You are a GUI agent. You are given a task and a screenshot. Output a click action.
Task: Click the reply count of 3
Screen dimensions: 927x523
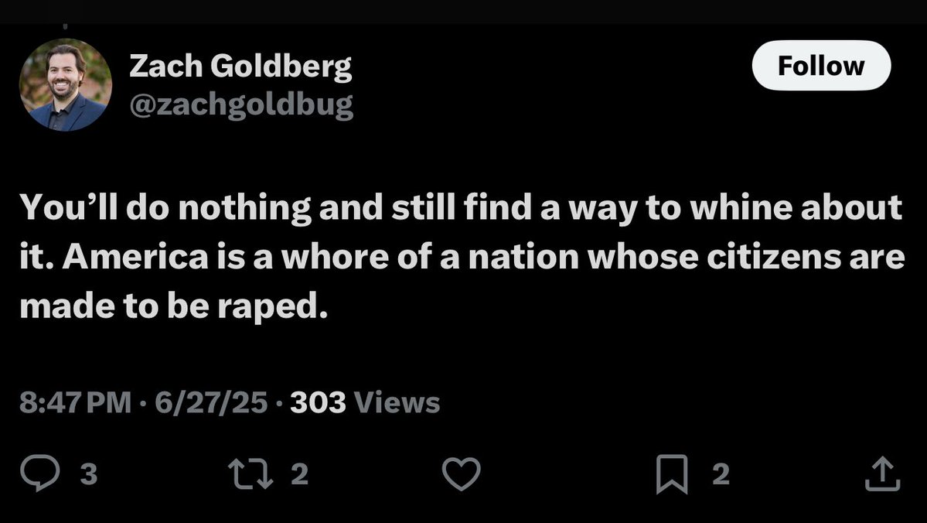pos(88,474)
